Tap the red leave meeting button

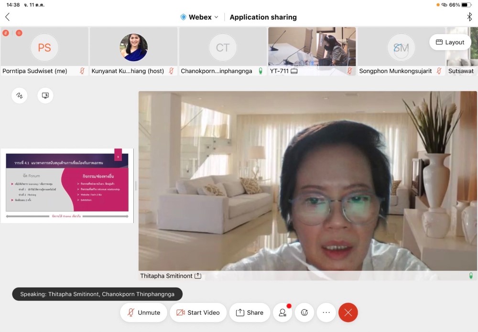[x=348, y=312]
